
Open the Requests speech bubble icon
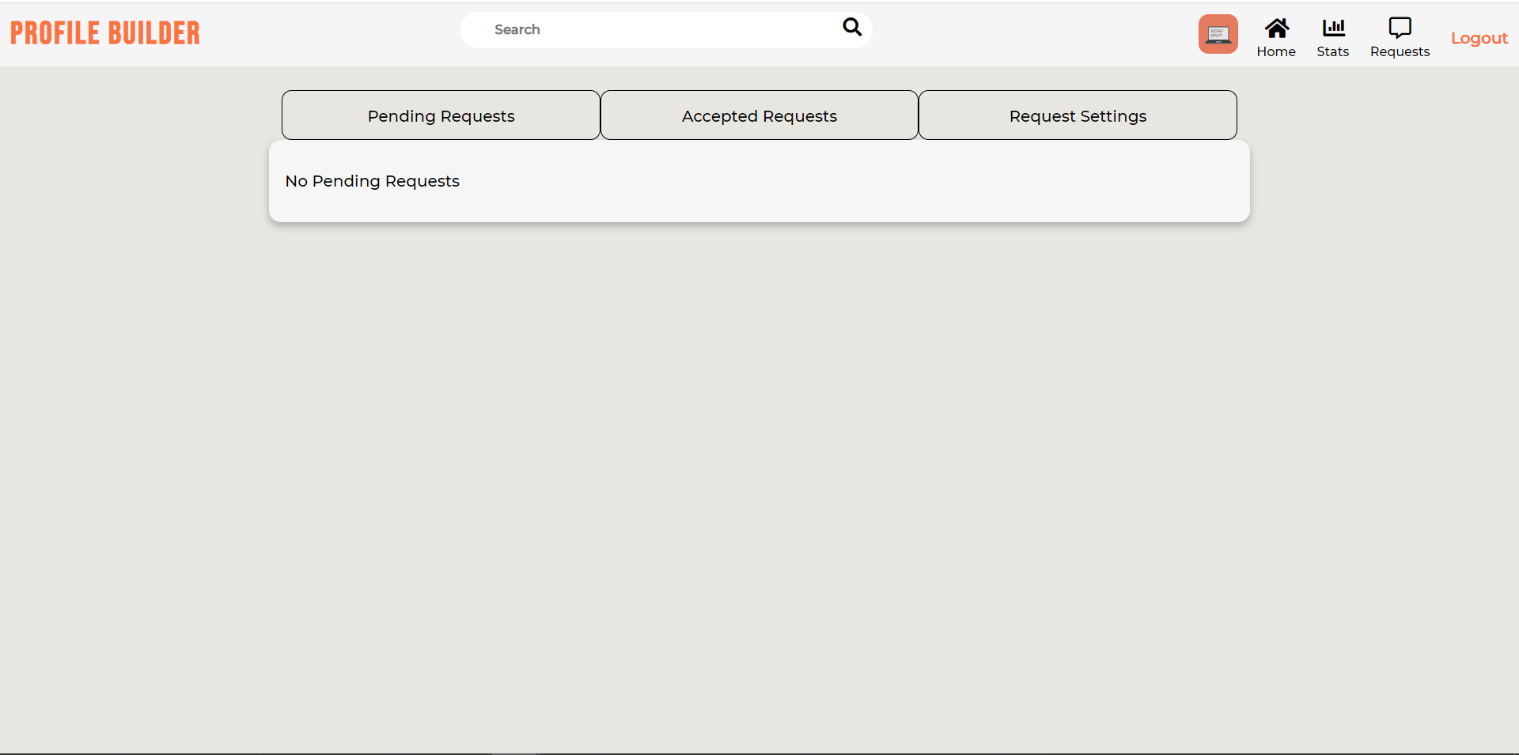pos(1400,28)
